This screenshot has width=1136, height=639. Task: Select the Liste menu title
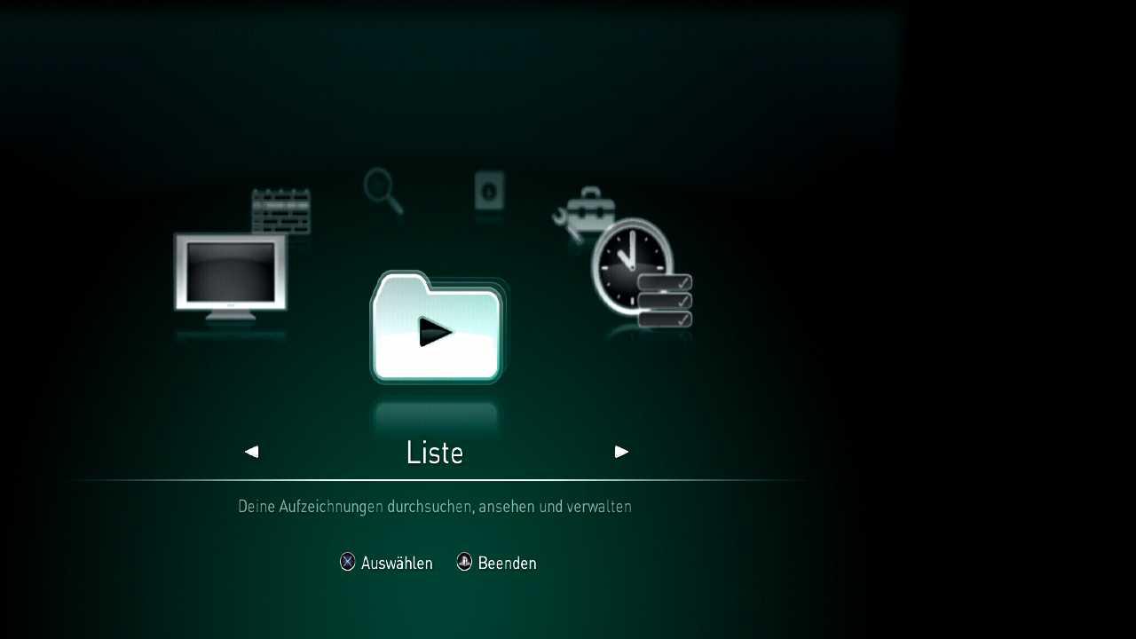(435, 453)
